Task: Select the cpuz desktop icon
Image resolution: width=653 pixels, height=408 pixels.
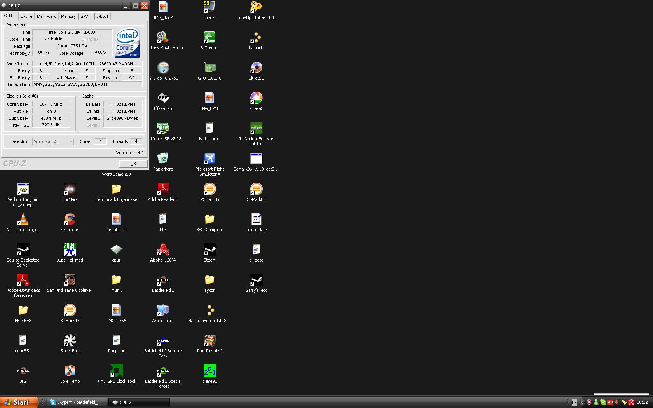Action: (x=116, y=253)
